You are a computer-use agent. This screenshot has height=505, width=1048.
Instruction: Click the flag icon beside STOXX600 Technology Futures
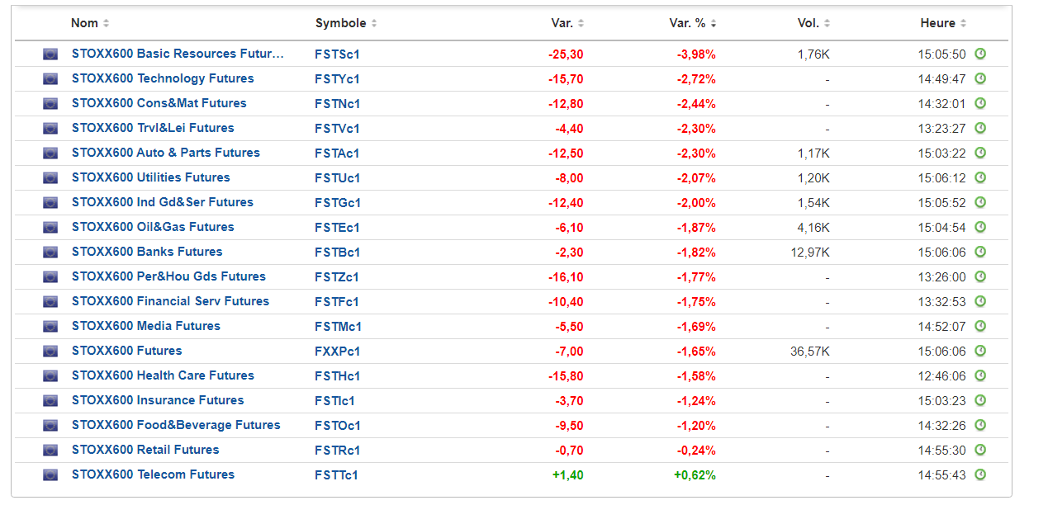(x=50, y=79)
